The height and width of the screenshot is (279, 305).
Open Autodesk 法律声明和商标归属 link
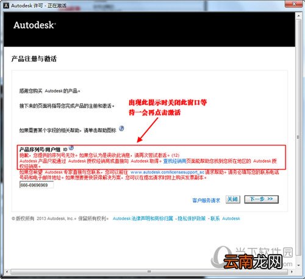coord(143,219)
